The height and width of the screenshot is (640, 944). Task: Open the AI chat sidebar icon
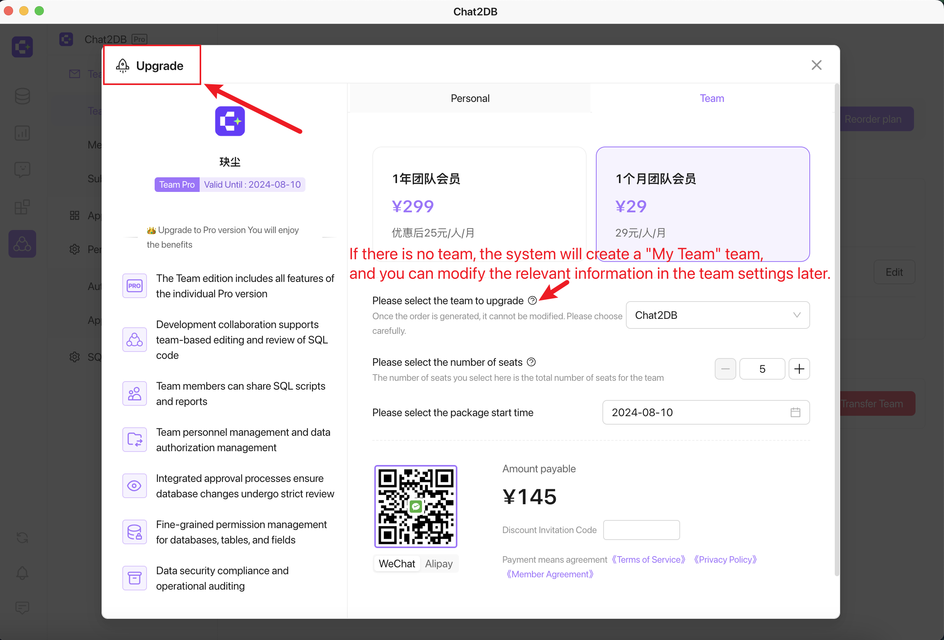(22, 170)
